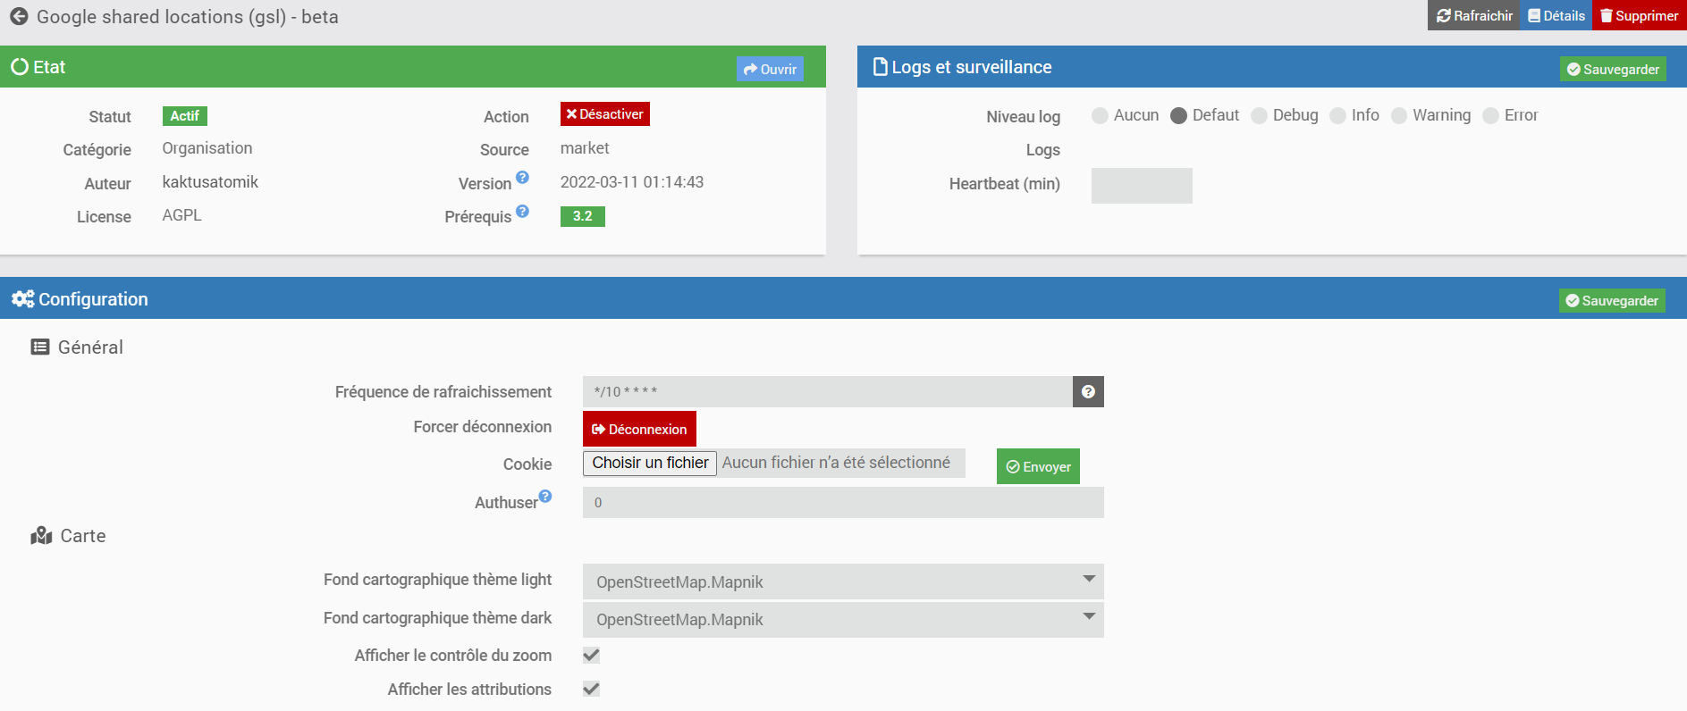Image resolution: width=1687 pixels, height=711 pixels.
Task: Click the 3.2 prerequisite badge
Action: click(x=583, y=216)
